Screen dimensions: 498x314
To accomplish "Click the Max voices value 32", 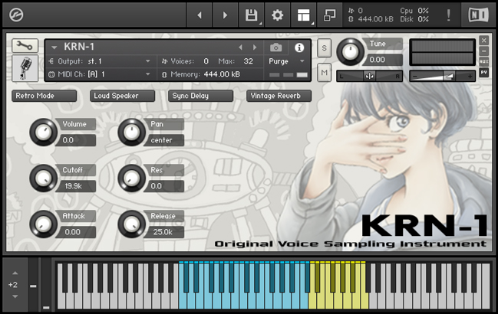I will pyautogui.click(x=249, y=61).
